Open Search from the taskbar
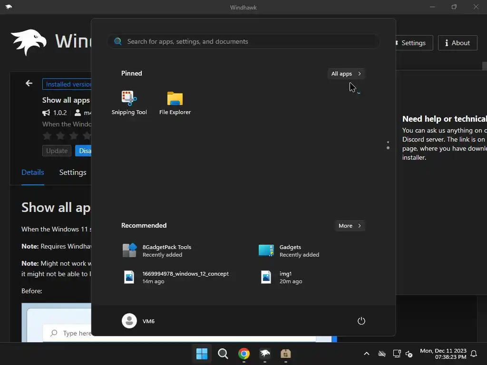This screenshot has height=365, width=487. tap(223, 354)
